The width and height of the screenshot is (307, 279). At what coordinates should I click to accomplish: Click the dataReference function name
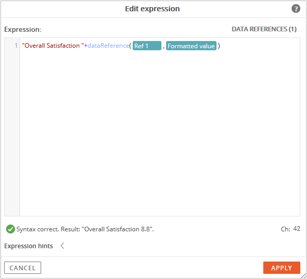point(109,46)
